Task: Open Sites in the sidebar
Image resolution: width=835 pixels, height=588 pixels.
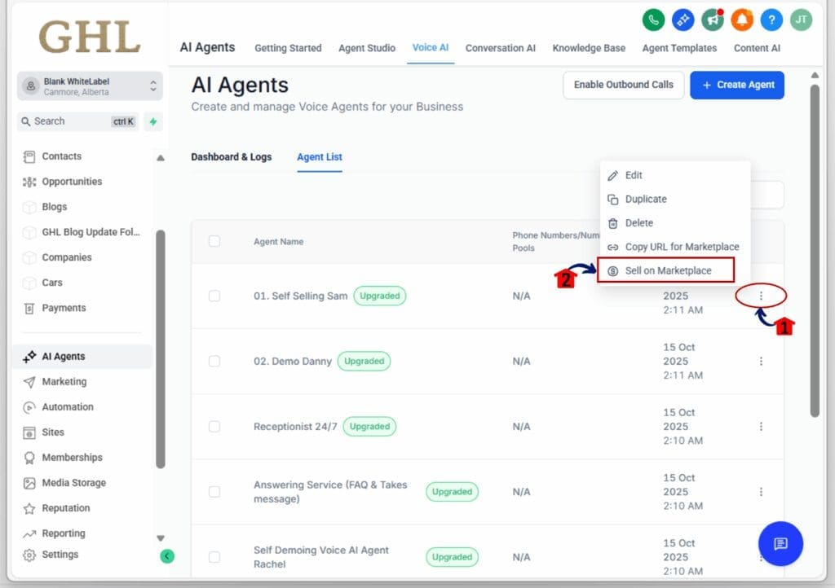Action: pyautogui.click(x=53, y=432)
